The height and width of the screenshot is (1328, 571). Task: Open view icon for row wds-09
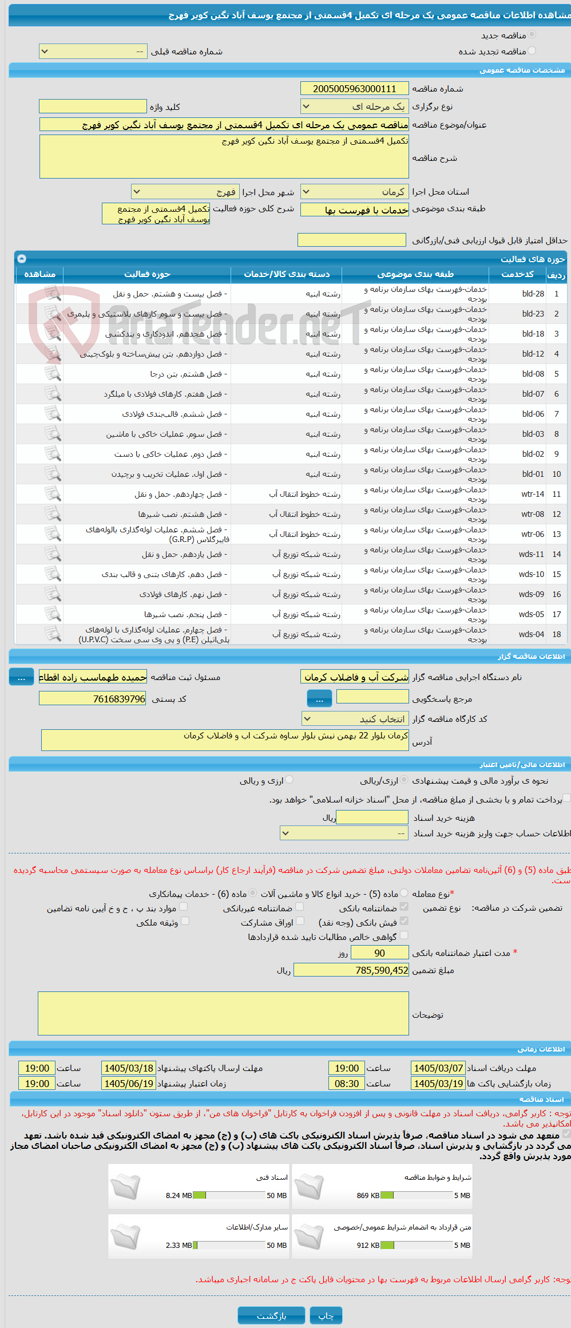point(53,594)
